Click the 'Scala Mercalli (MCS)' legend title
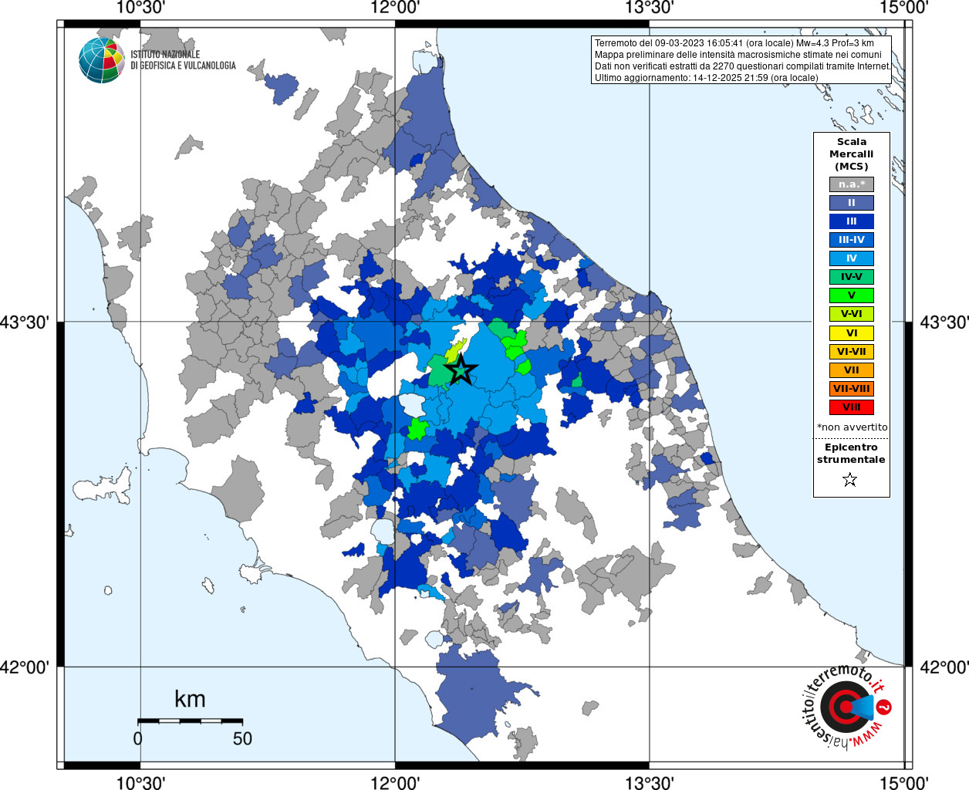969x790 pixels. coord(852,154)
